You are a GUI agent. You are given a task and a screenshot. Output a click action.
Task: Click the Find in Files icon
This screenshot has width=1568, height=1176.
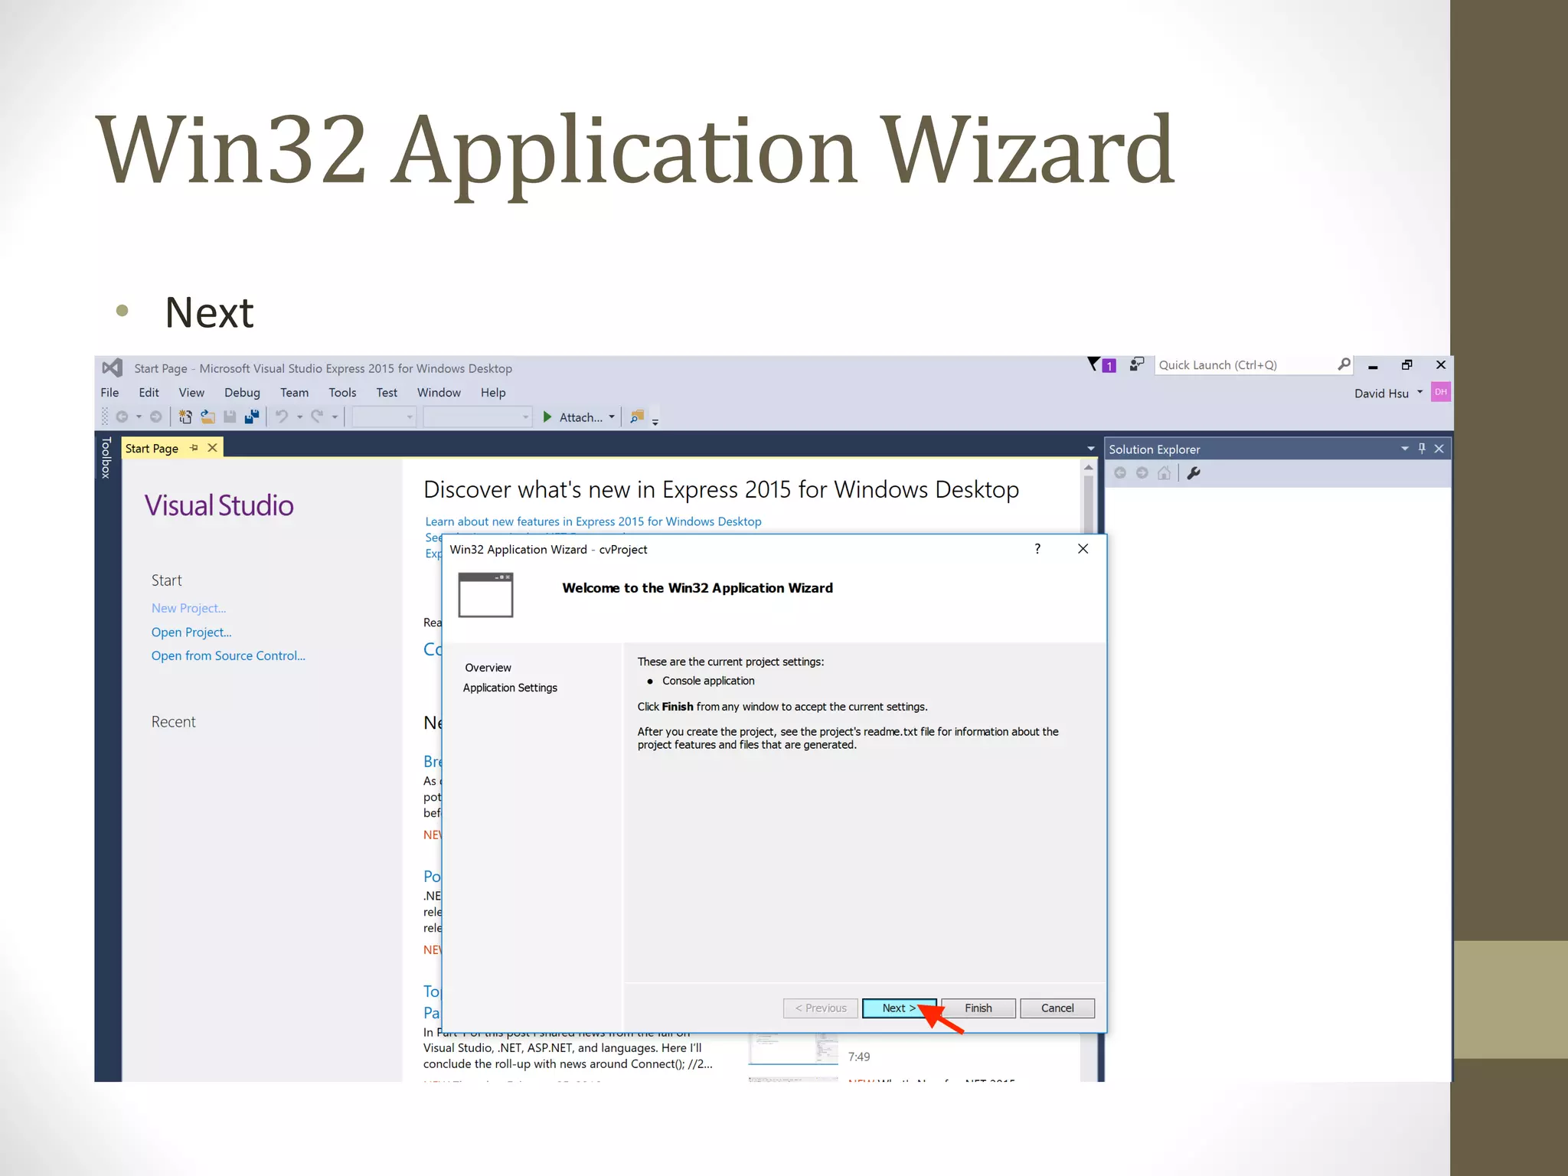(636, 416)
